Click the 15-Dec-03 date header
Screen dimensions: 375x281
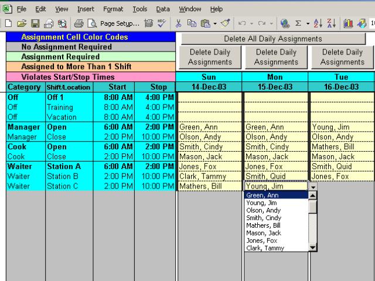point(275,87)
